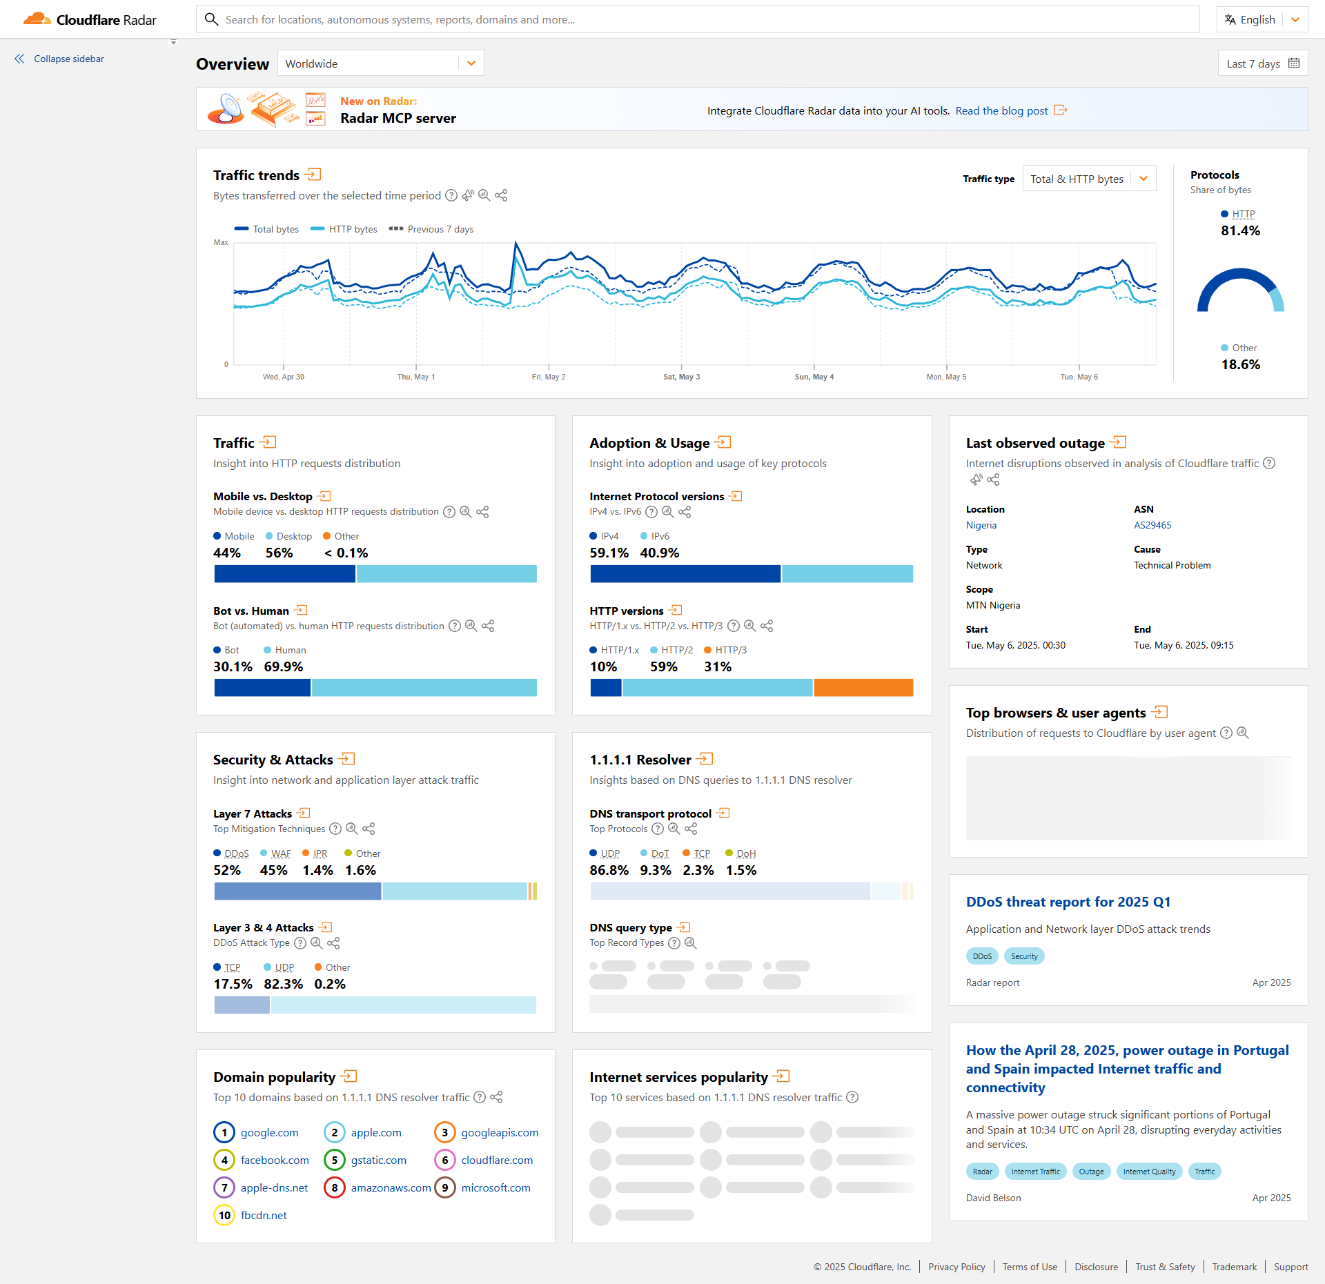This screenshot has width=1325, height=1284.
Task: Click Radar MCP server banner illustration
Action: (266, 109)
